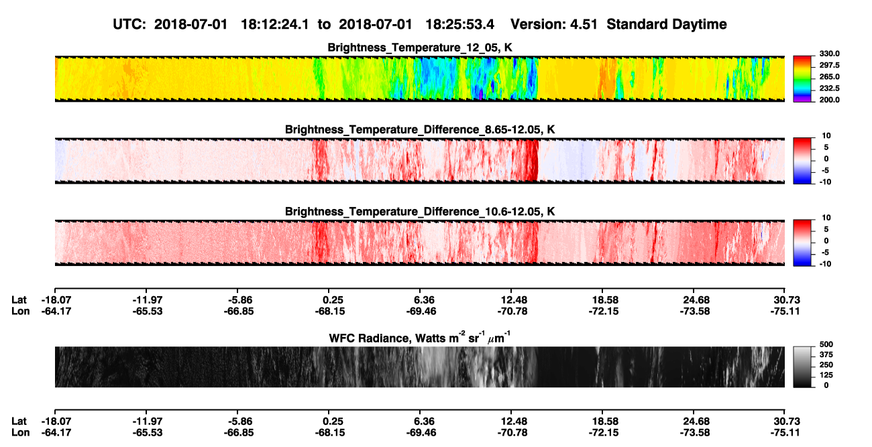Click longitude '-72.15' beneath the WFC Radiance image
The width and height of the screenshot is (872, 447).
point(604,433)
